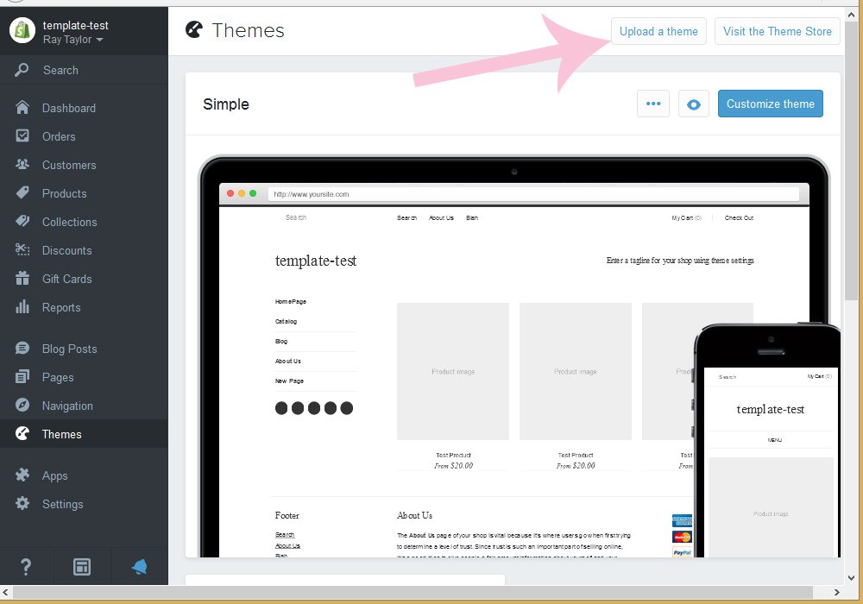Click the Themes brush icon in sidebar

click(x=22, y=433)
